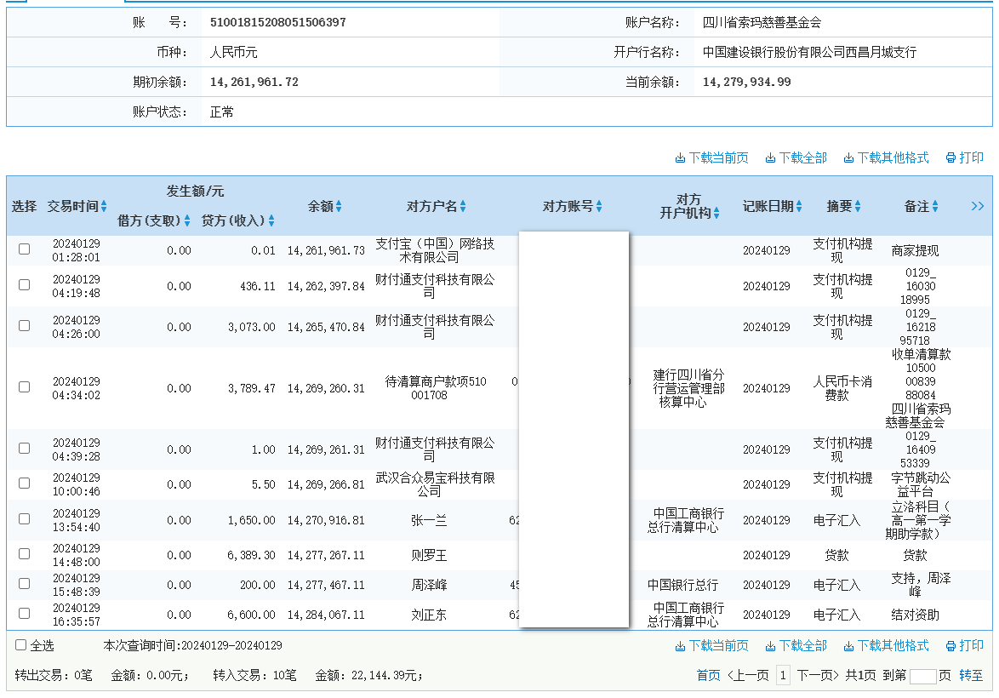Click bottom 下载当前页 download link
This screenshot has height=698, width=999.
click(x=711, y=646)
